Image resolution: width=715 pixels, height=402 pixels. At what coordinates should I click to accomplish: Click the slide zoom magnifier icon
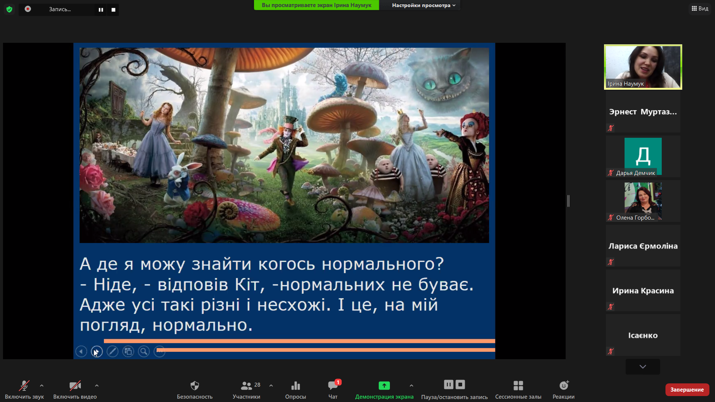[144, 351]
